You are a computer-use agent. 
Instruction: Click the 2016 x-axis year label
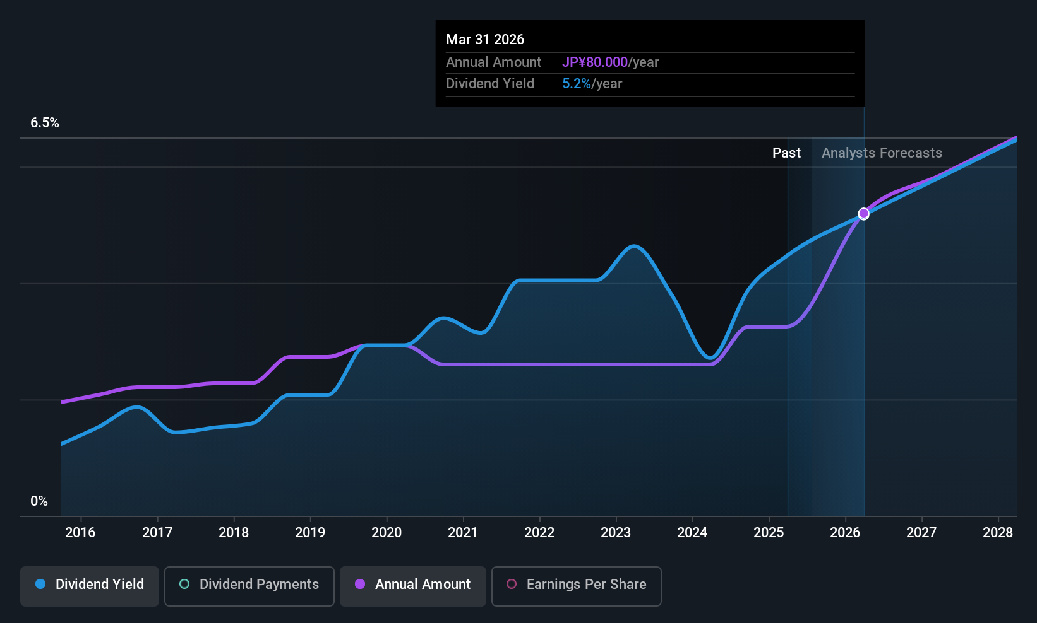[80, 533]
